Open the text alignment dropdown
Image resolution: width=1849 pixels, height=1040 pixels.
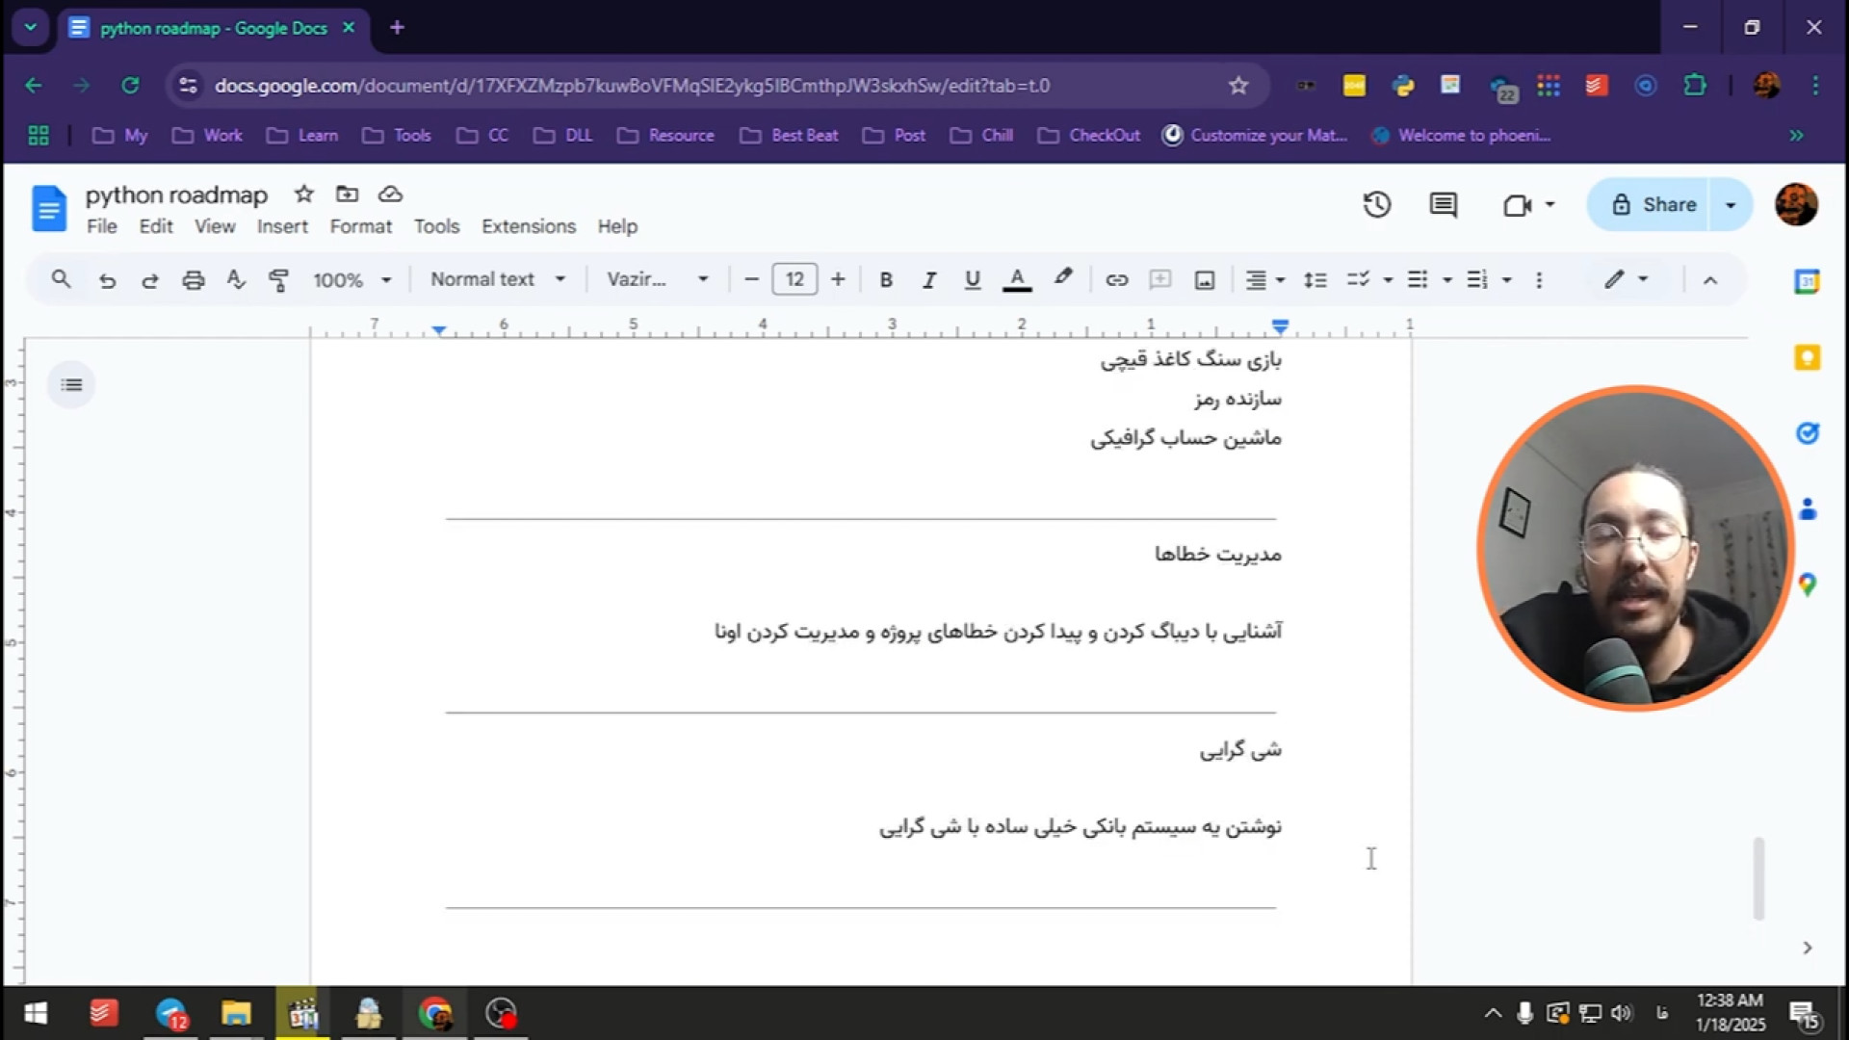(x=1265, y=280)
